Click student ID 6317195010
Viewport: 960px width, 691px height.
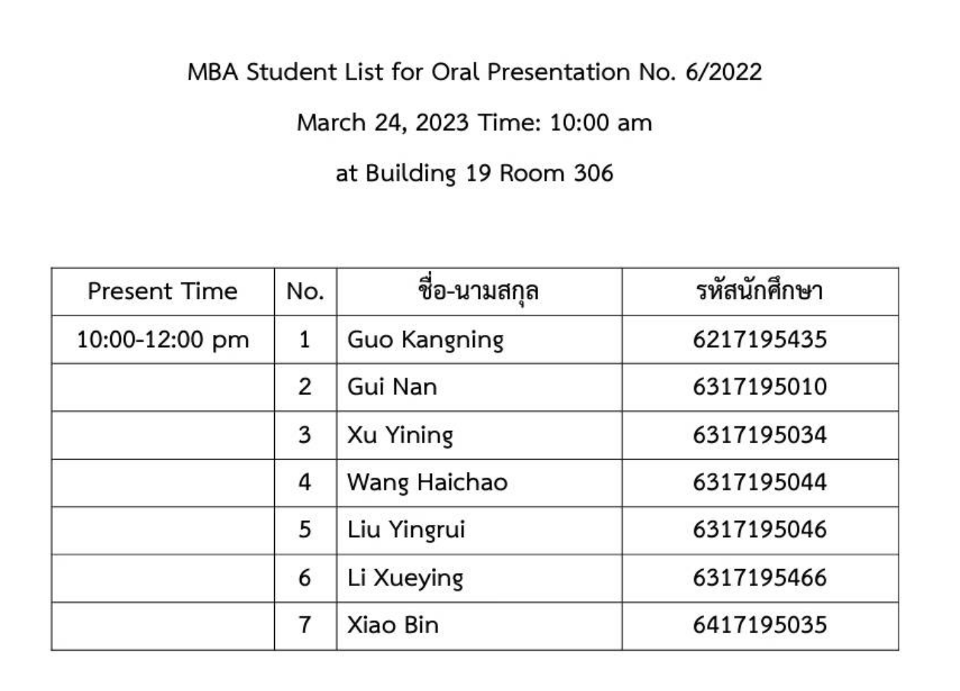[759, 387]
